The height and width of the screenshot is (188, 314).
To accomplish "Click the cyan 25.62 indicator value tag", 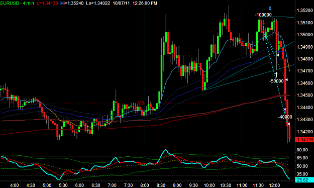I will [304, 180].
